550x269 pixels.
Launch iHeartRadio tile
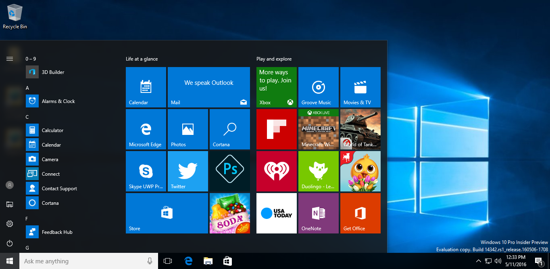point(277,171)
